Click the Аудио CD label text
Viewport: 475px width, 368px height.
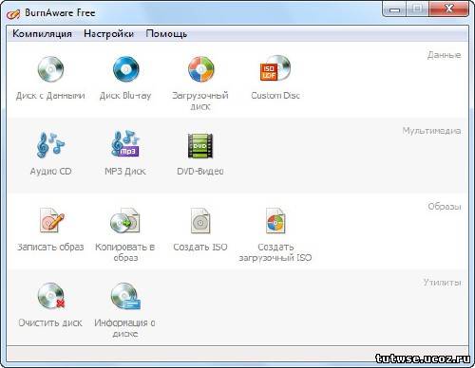point(50,172)
